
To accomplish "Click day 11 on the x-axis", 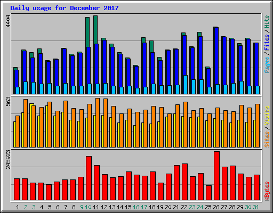I will (96, 207).
